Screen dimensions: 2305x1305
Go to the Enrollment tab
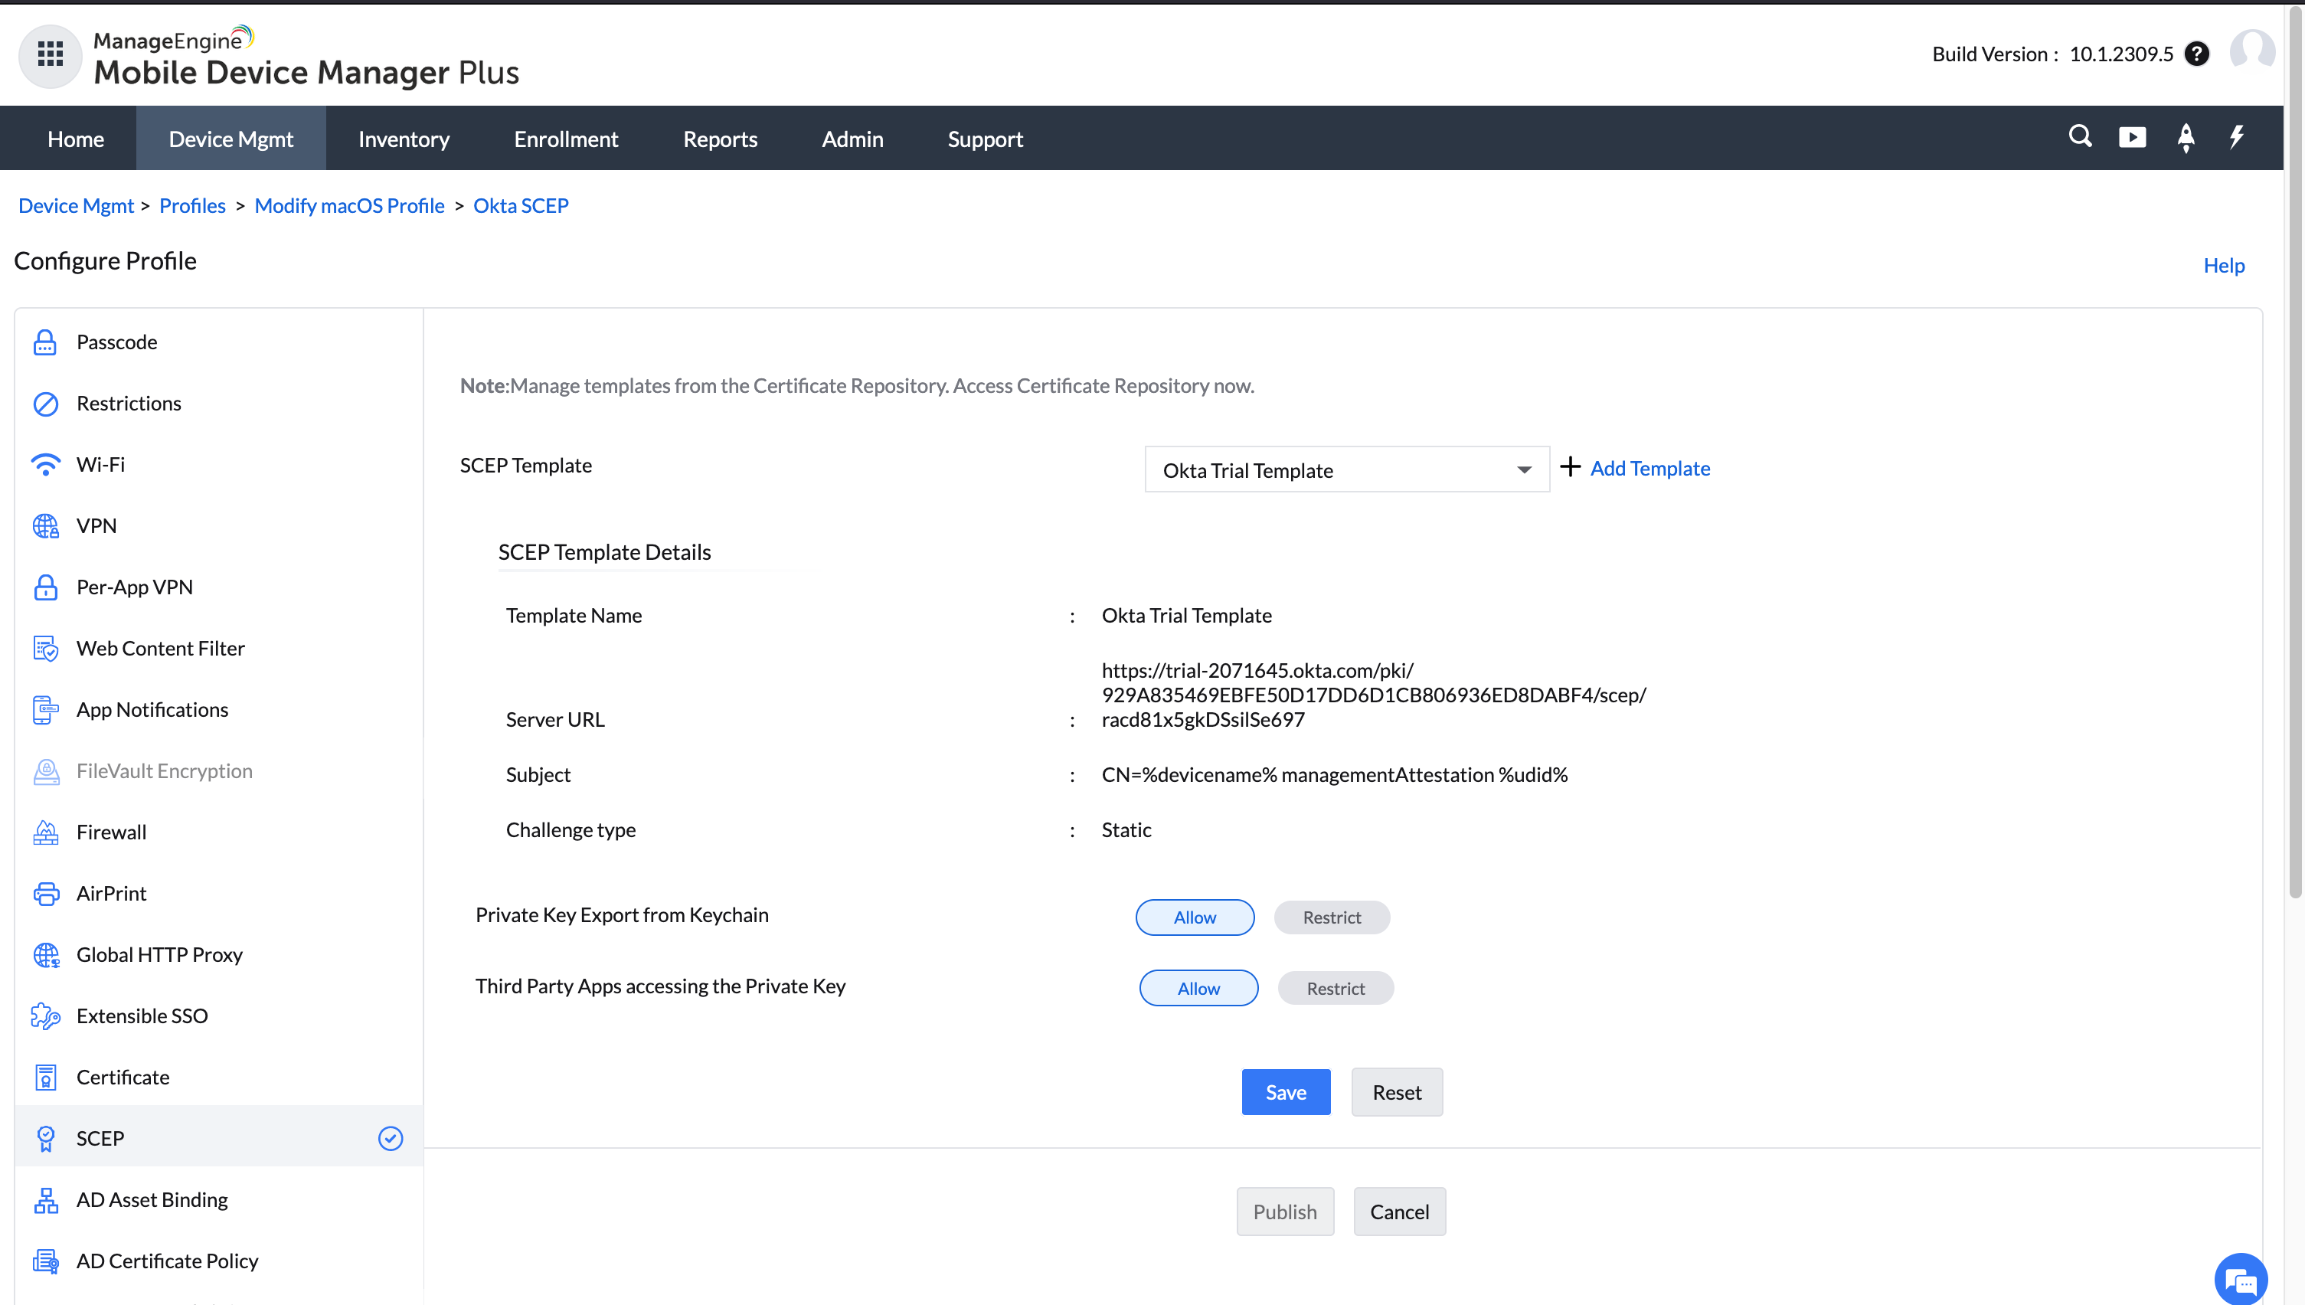click(x=565, y=139)
